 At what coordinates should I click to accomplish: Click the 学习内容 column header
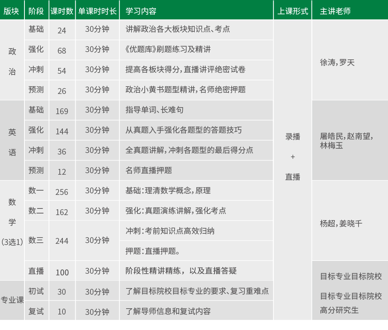141,11
